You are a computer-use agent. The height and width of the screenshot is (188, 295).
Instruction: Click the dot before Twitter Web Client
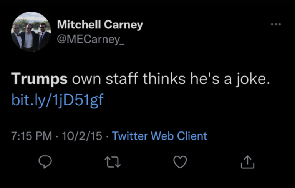[x=107, y=136]
